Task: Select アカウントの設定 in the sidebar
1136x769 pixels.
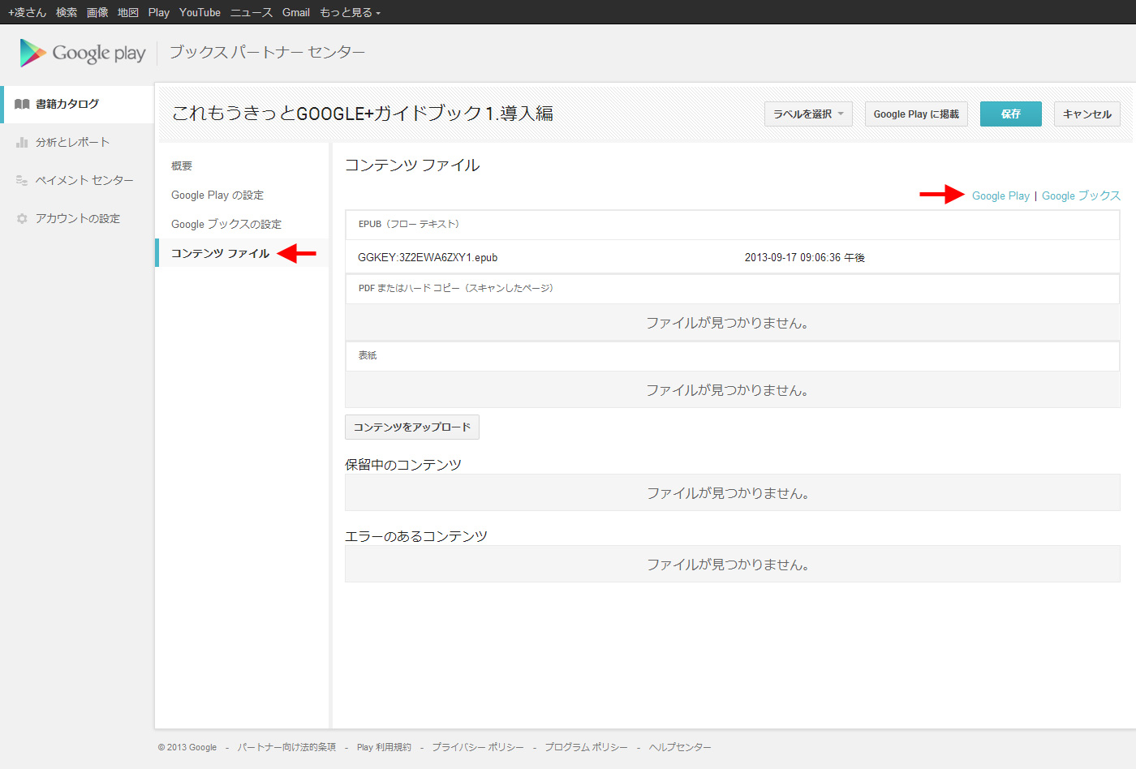Action: click(78, 218)
